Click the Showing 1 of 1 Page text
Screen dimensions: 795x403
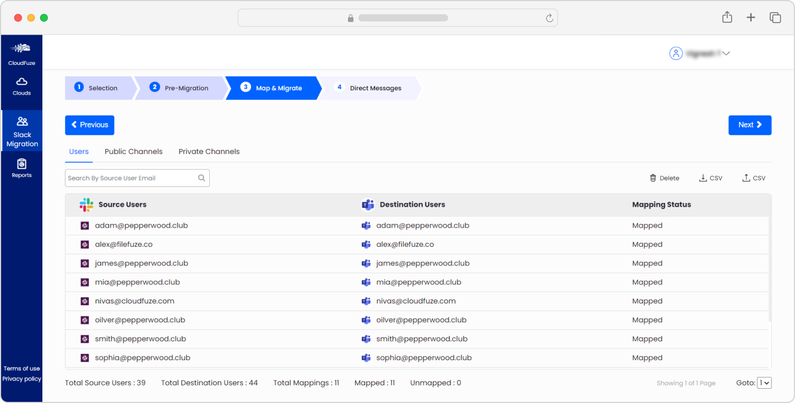tap(686, 383)
